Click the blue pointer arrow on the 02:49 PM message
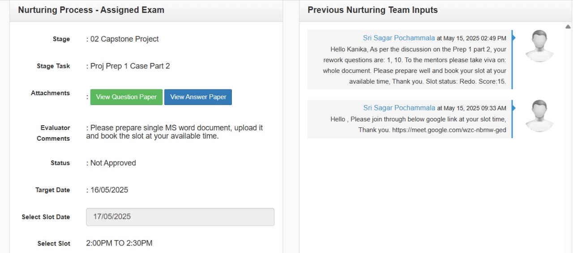 [x=514, y=38]
